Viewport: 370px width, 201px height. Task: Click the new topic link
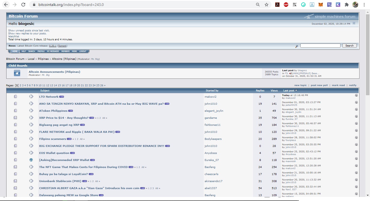coord(300,85)
